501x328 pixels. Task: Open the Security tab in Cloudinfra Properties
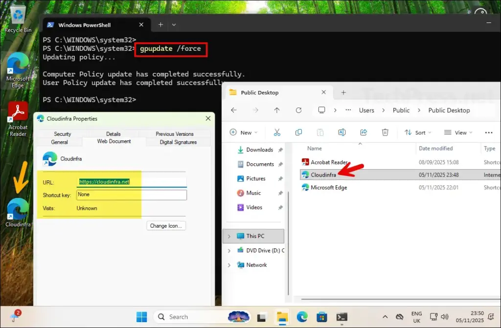62,133
